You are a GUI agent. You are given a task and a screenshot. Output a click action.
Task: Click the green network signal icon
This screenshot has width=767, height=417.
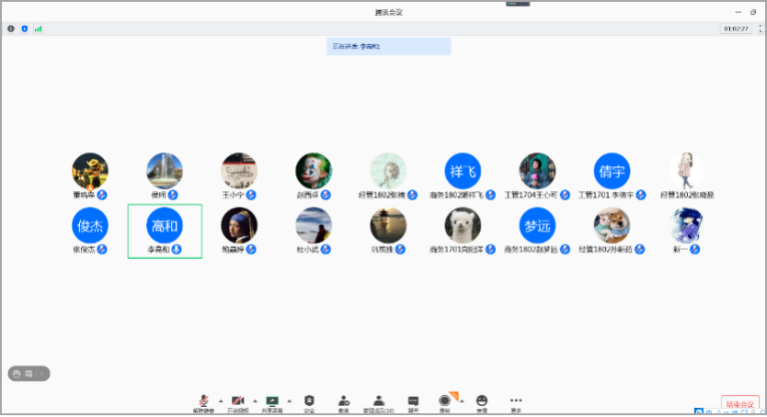pyautogui.click(x=38, y=28)
